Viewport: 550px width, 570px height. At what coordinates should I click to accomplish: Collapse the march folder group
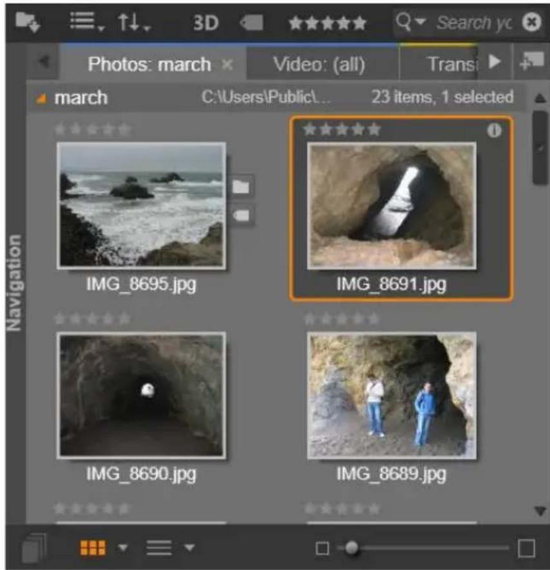click(x=42, y=98)
